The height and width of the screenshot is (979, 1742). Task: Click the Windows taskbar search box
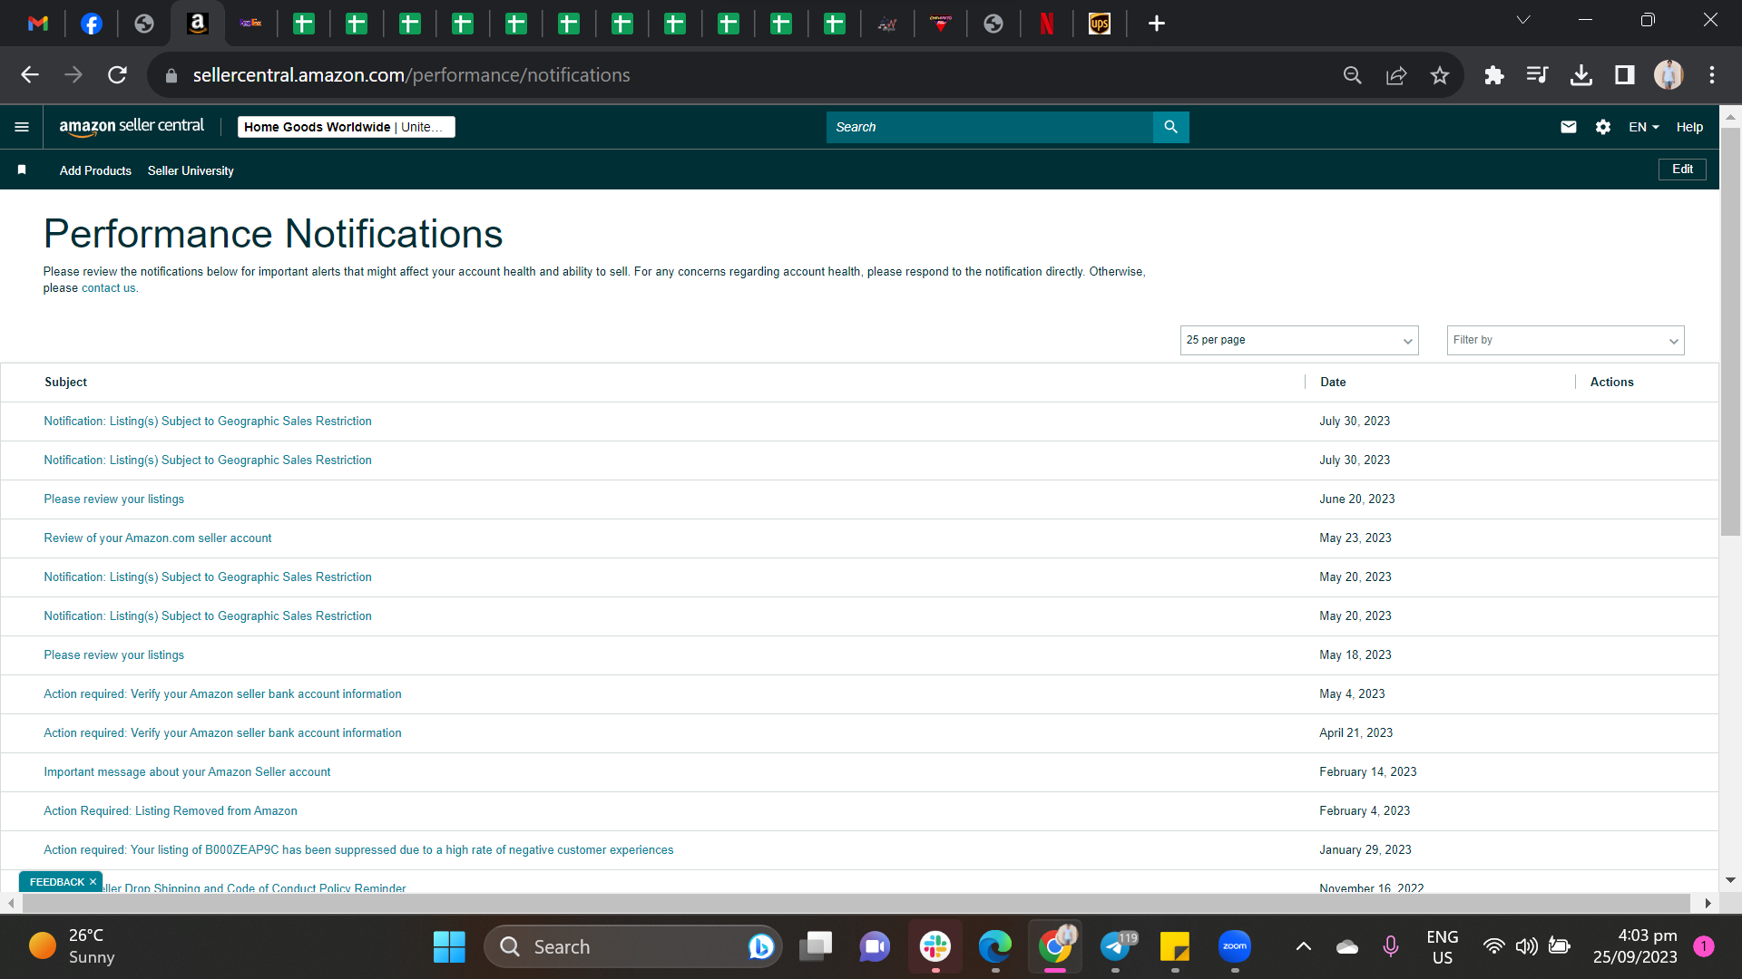(633, 947)
